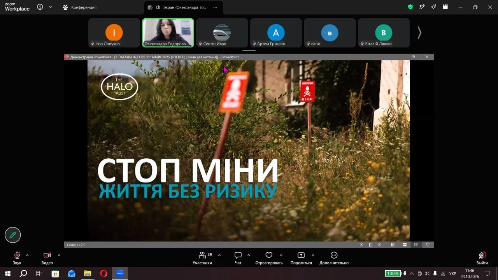This screenshot has width=498, height=280.
Task: Leave the meeting via Выйти
Action: pyautogui.click(x=482, y=258)
